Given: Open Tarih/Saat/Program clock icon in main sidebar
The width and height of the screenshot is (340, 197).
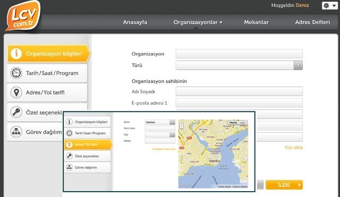Looking at the screenshot, I should click(x=16, y=73).
